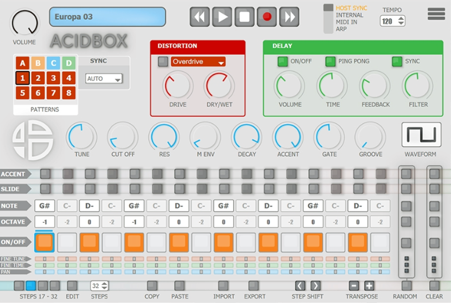
Task: Start playback with the play button
Action: pyautogui.click(x=222, y=17)
